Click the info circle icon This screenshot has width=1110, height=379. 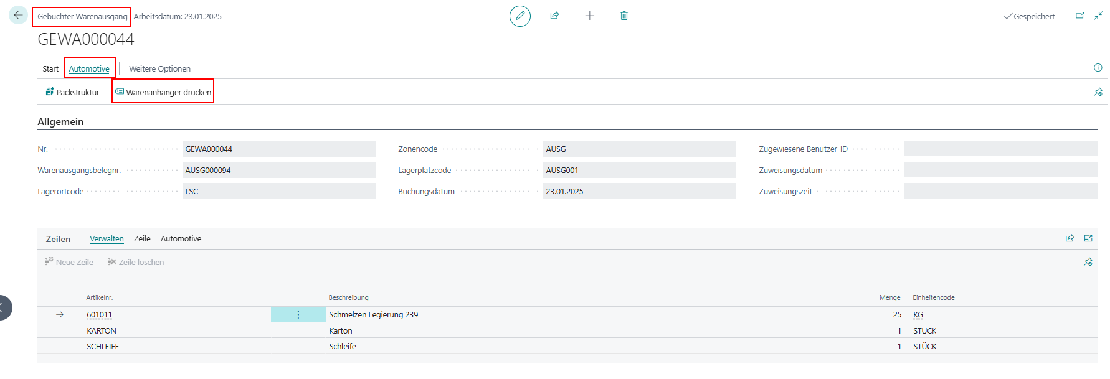click(1098, 68)
